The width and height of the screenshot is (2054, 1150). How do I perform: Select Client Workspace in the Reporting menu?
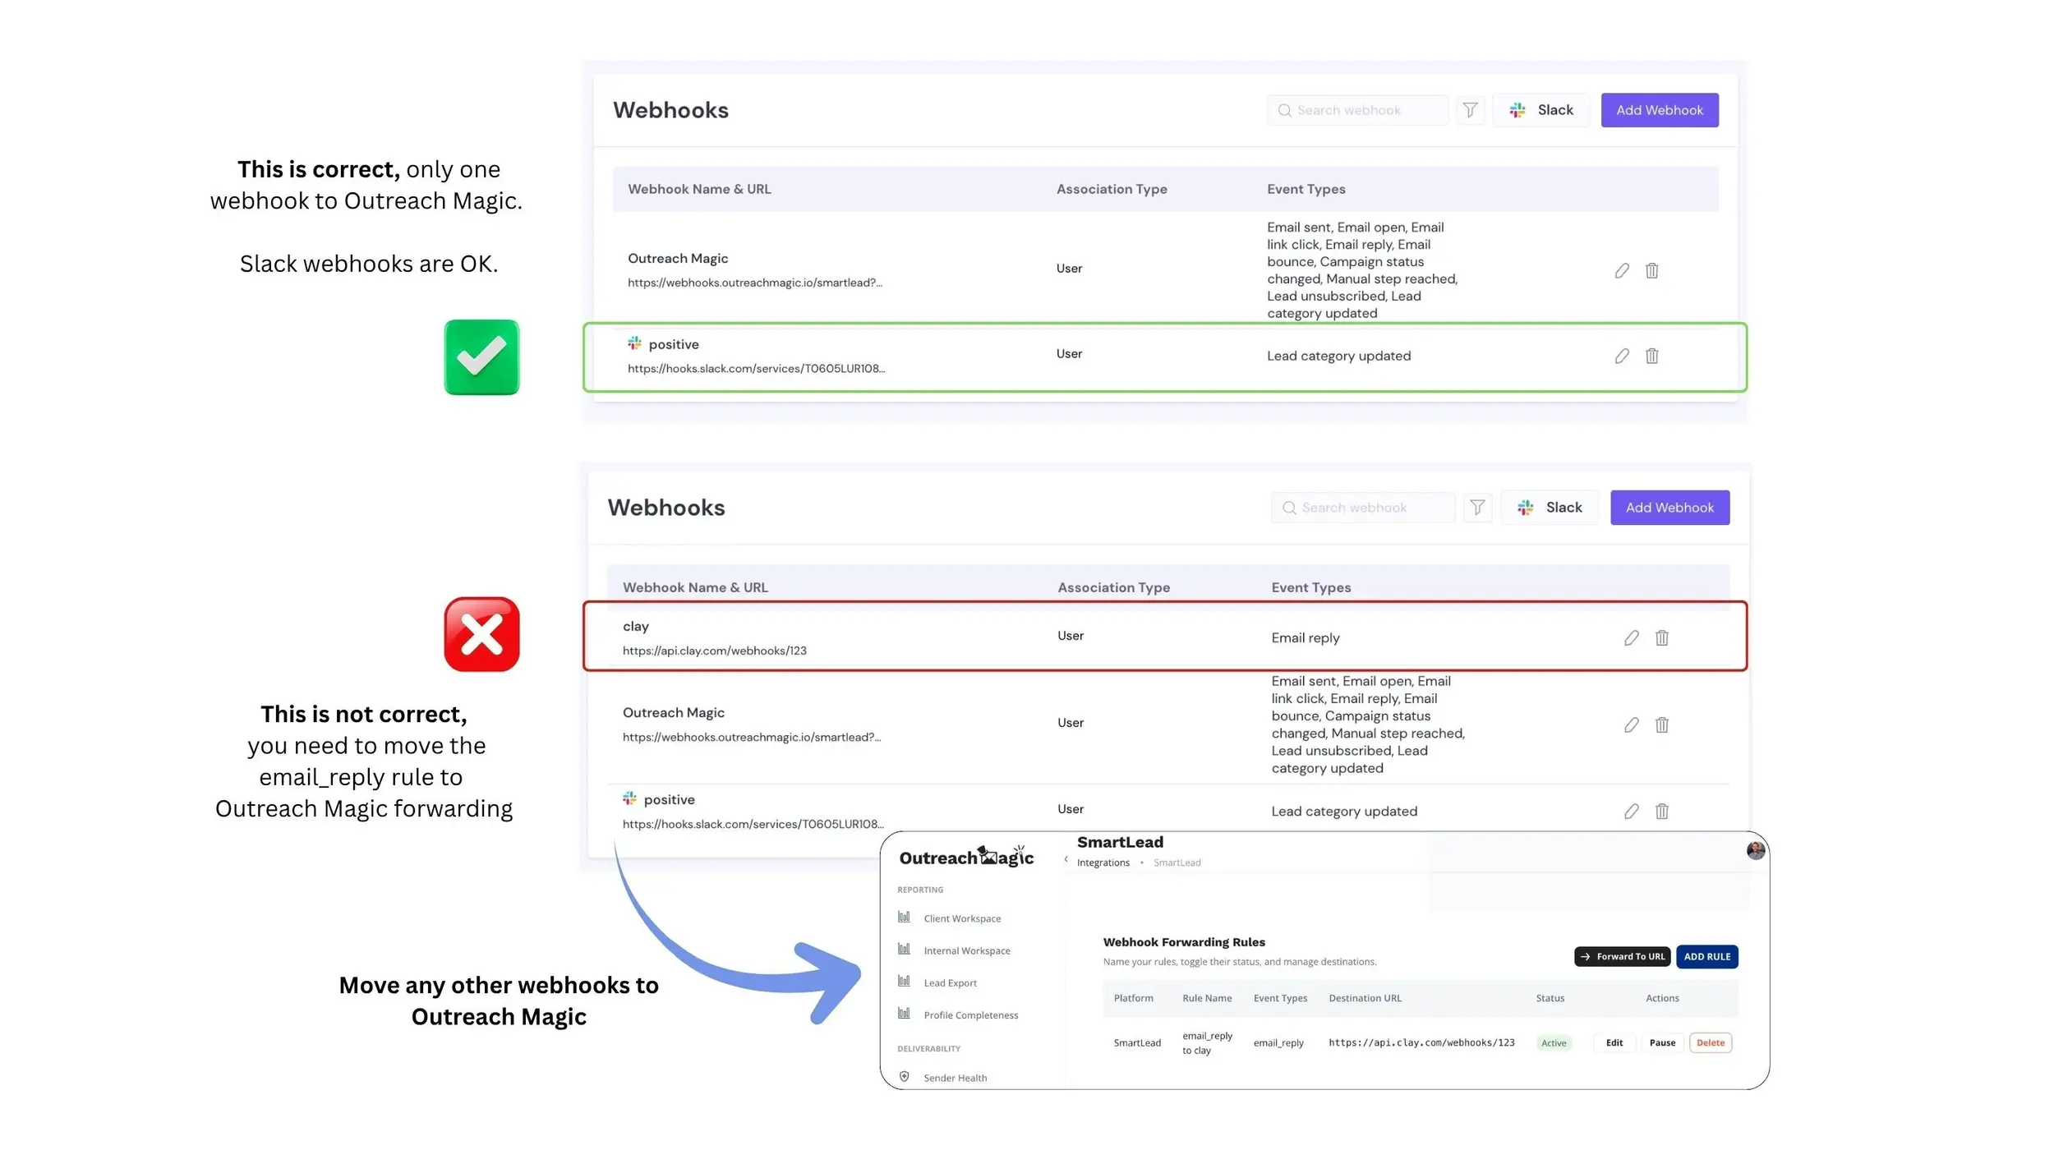point(962,918)
